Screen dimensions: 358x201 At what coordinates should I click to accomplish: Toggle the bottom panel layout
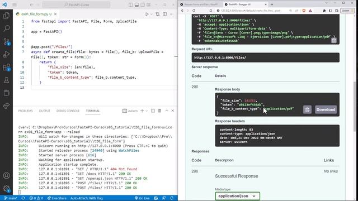(x=136, y=5)
